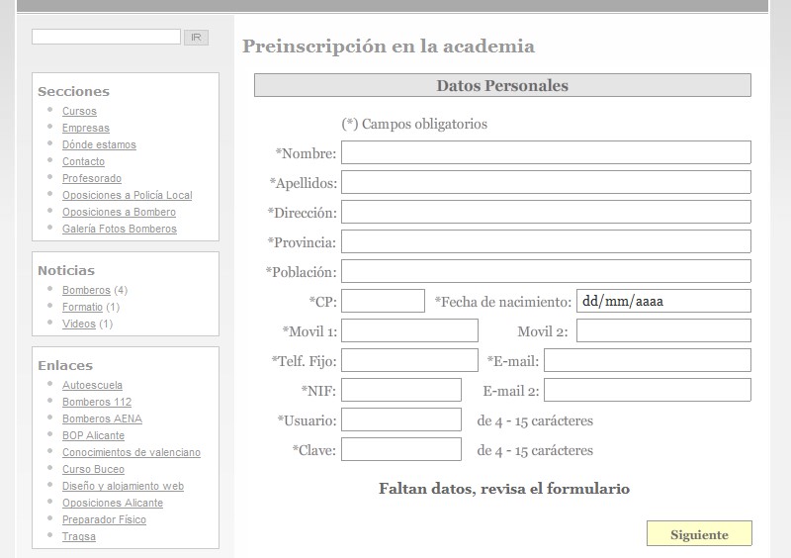Open Galería Fotos Bomberos link
This screenshot has height=558, width=791.
(120, 229)
